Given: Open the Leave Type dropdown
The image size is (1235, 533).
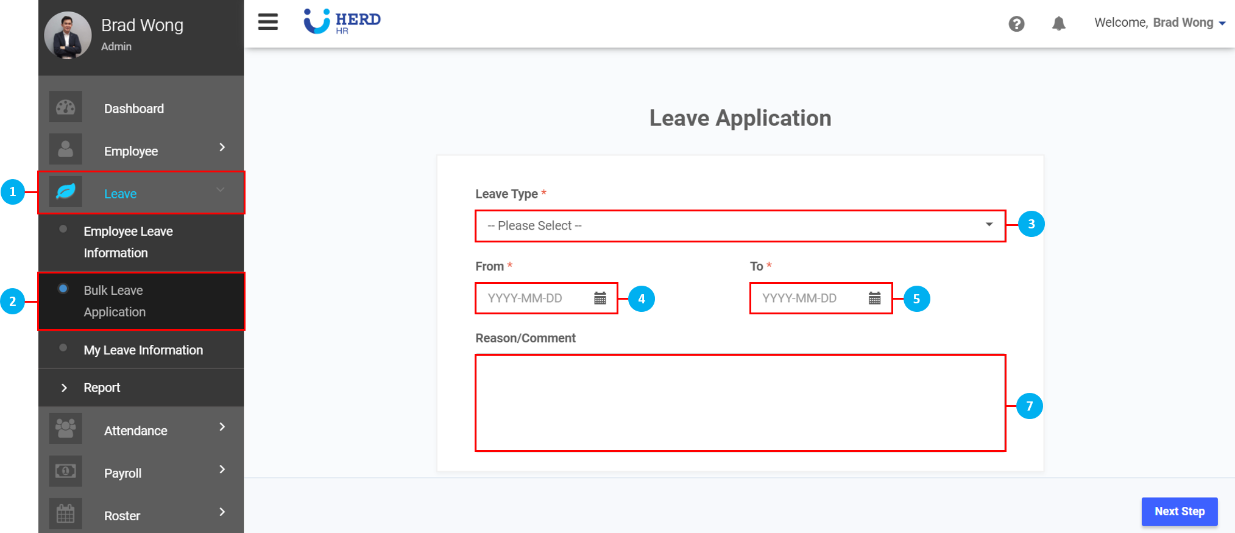Looking at the screenshot, I should (740, 226).
